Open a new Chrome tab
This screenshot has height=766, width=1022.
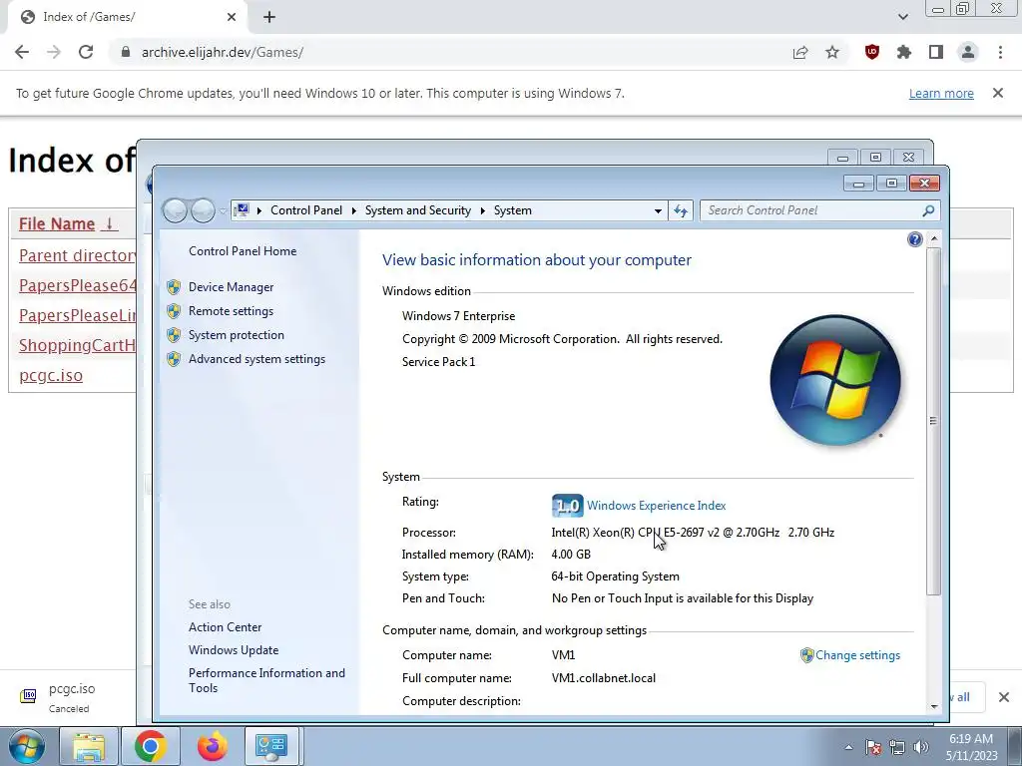[269, 17]
